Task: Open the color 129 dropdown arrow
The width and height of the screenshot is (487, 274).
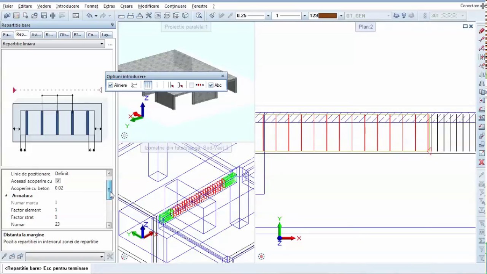Action: click(341, 16)
